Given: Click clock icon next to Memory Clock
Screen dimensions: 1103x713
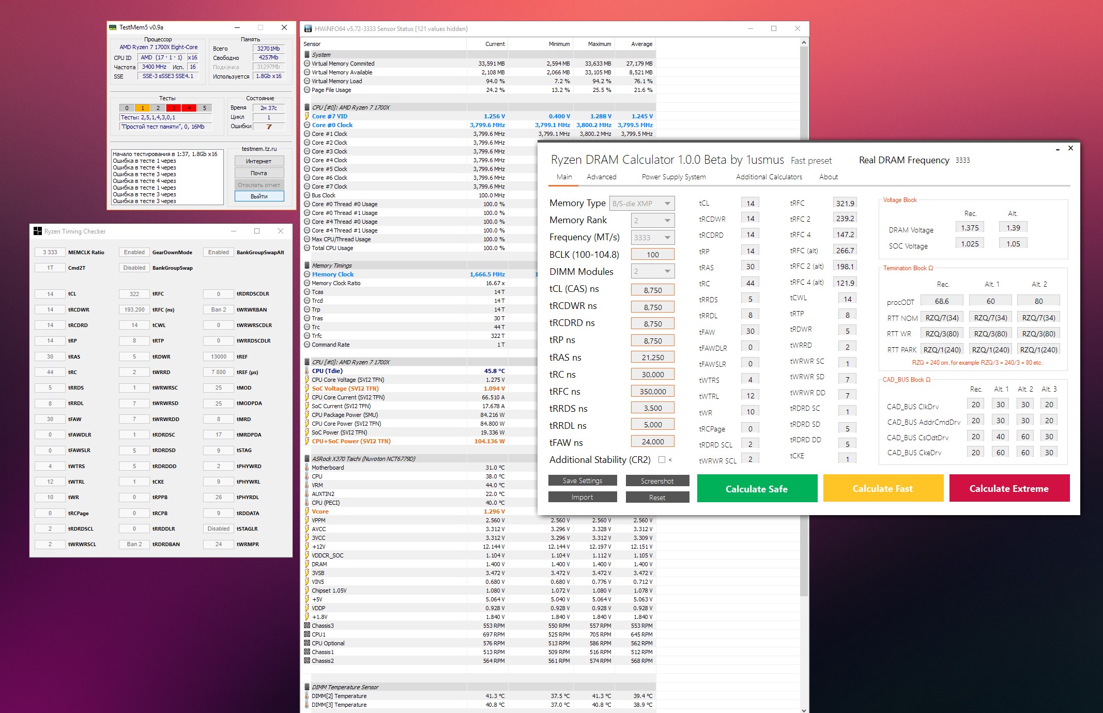Looking at the screenshot, I should coord(307,274).
